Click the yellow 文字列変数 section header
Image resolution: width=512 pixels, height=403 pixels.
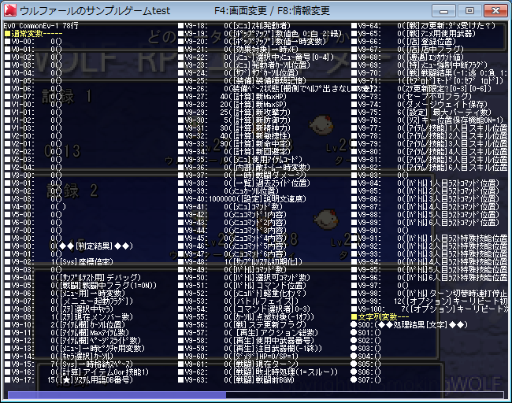coord(381,316)
